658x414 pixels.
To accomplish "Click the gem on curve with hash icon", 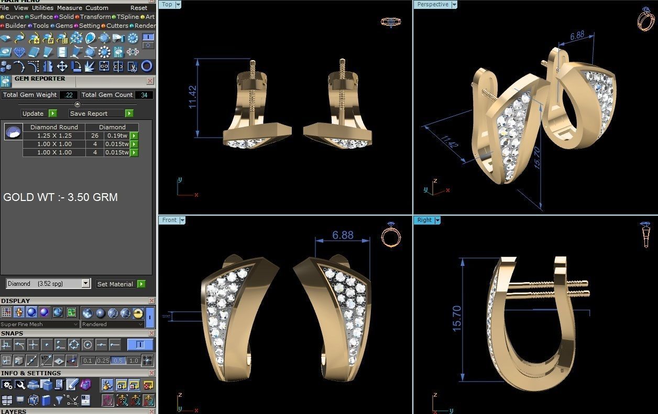I will pos(48,38).
